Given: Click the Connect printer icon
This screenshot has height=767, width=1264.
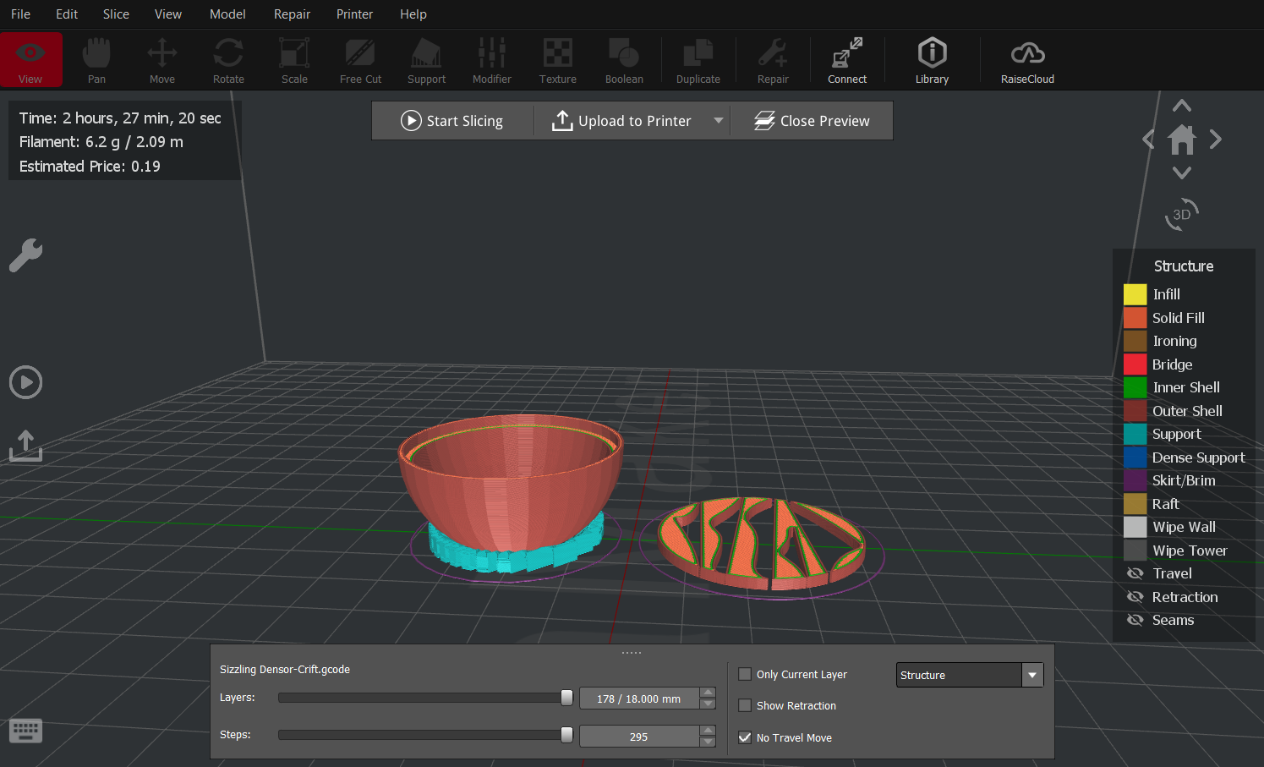Looking at the screenshot, I should tap(847, 60).
